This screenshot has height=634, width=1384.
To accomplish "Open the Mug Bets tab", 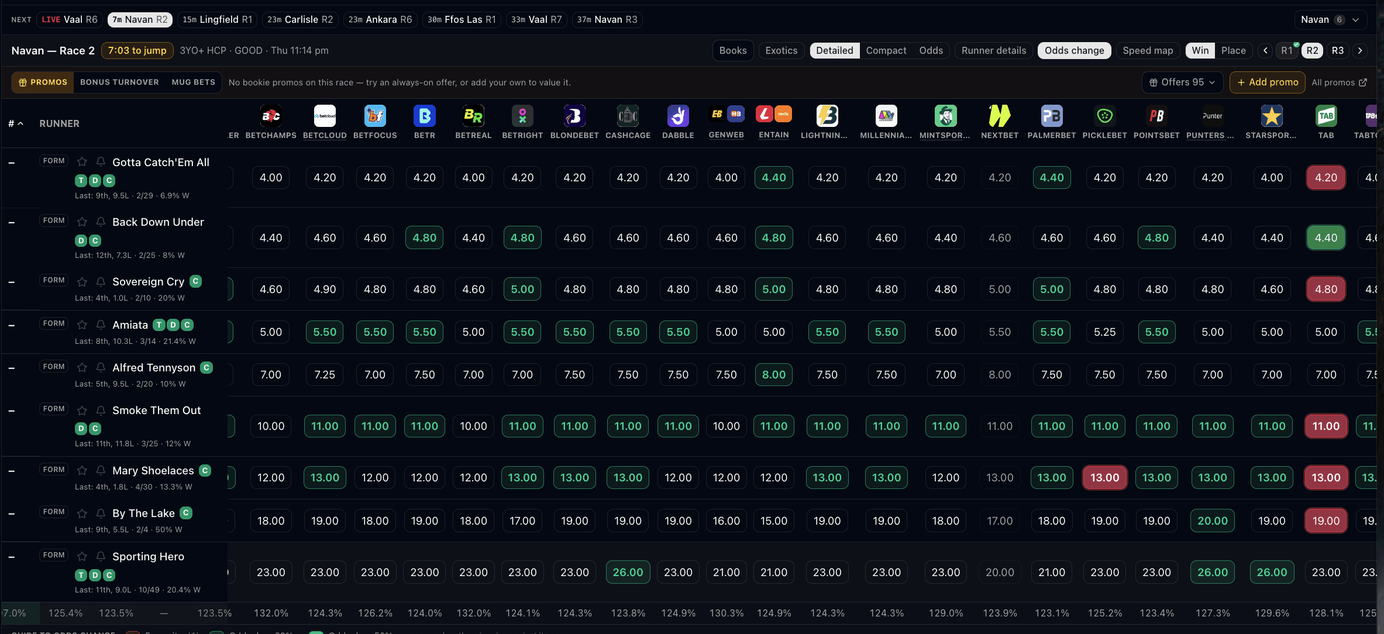I will (x=194, y=82).
